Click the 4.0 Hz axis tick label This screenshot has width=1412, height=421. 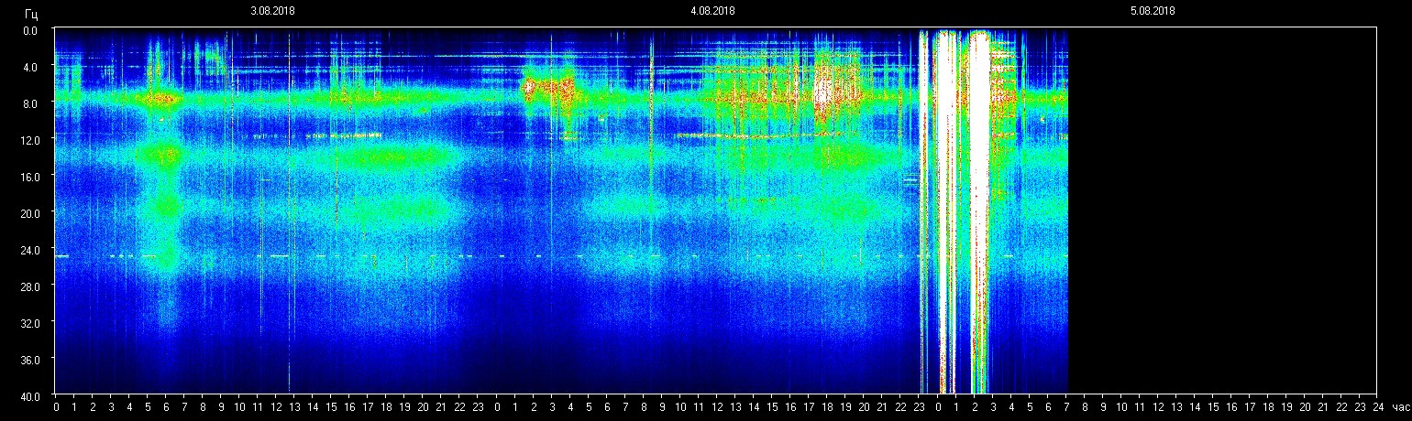31,67
